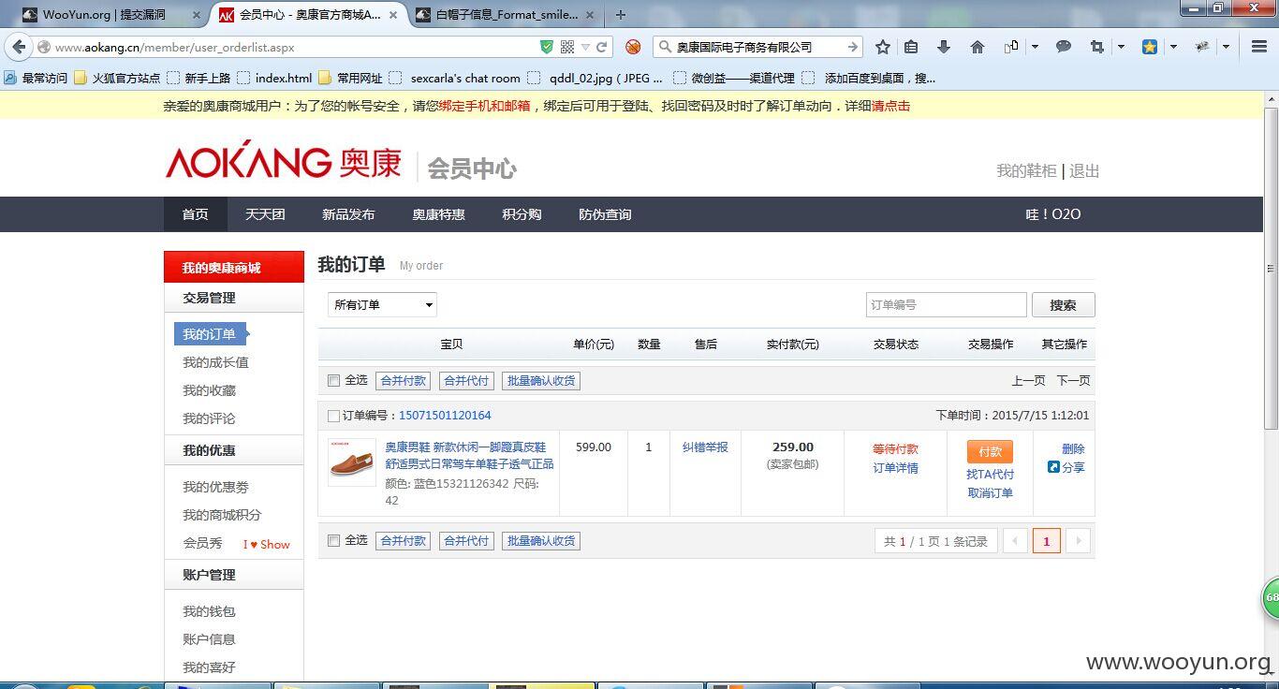Go to the browser home page icon
This screenshot has width=1279, height=689.
coord(977,47)
